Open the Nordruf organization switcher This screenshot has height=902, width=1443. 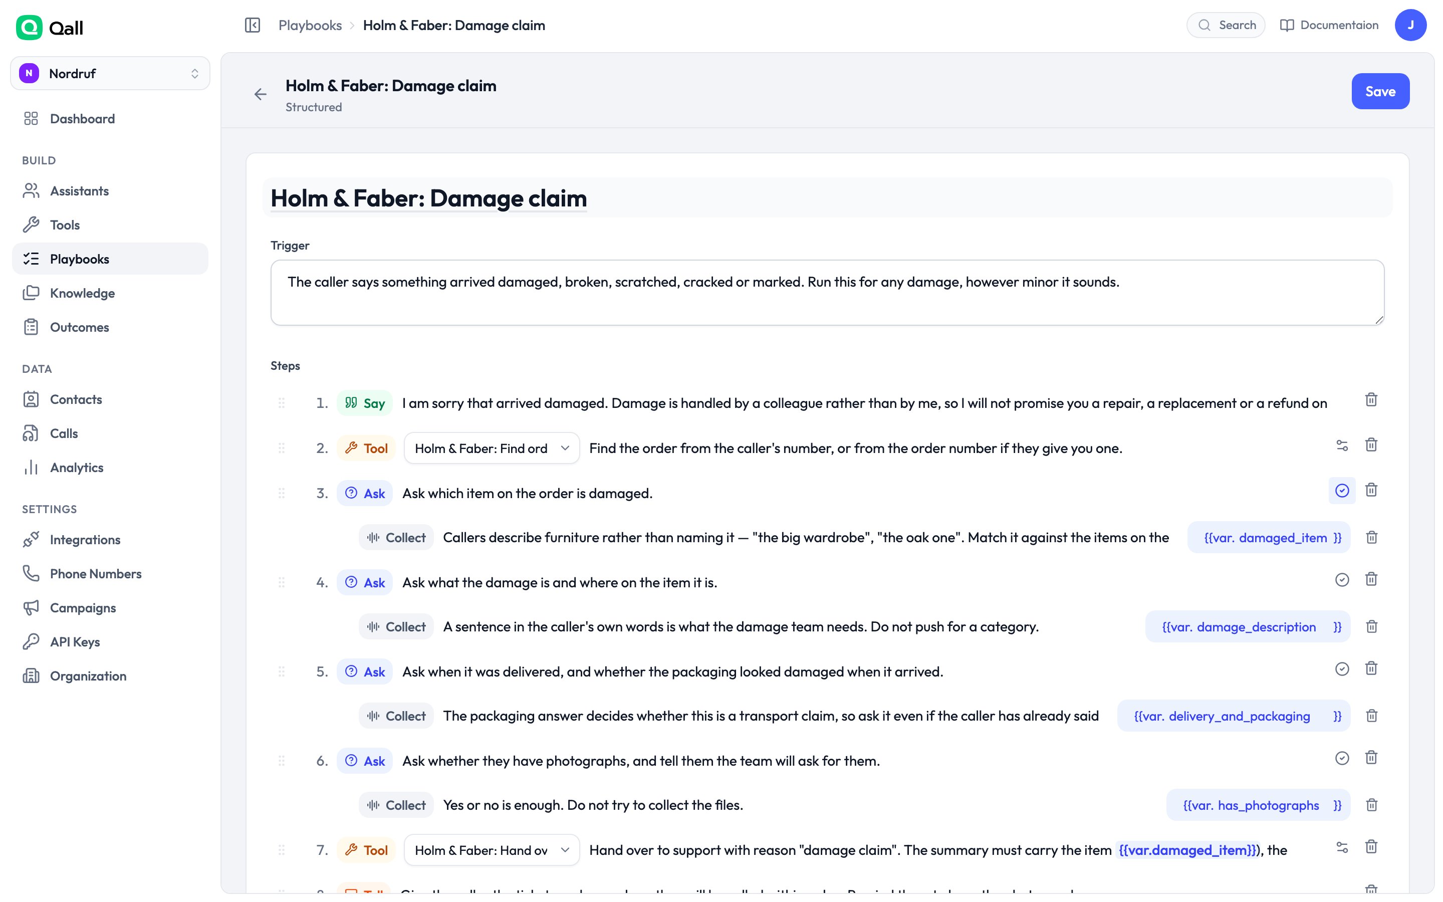coord(110,73)
